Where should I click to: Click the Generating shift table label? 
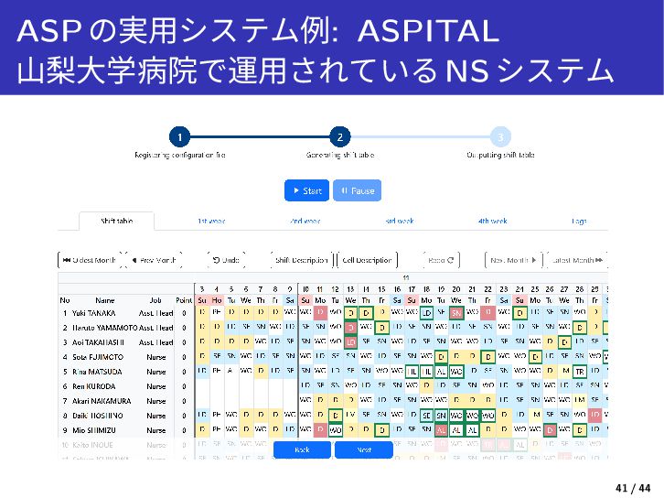339,155
